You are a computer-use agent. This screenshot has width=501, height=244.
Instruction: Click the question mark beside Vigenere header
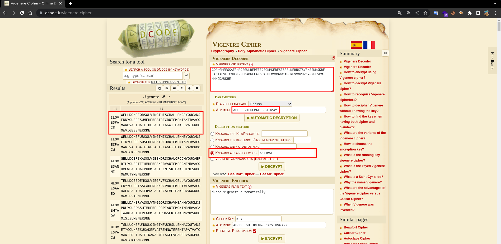coord(169,97)
